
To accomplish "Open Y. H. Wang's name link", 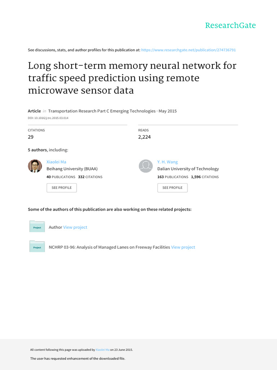I will tap(167, 162).
